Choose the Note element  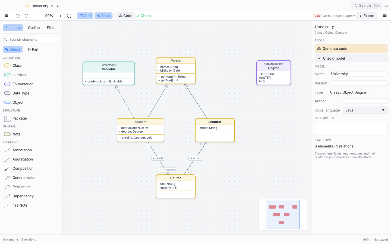[16, 134]
